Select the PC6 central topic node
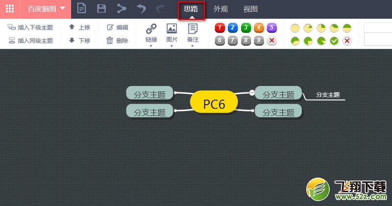392x206 pixels. (x=214, y=102)
